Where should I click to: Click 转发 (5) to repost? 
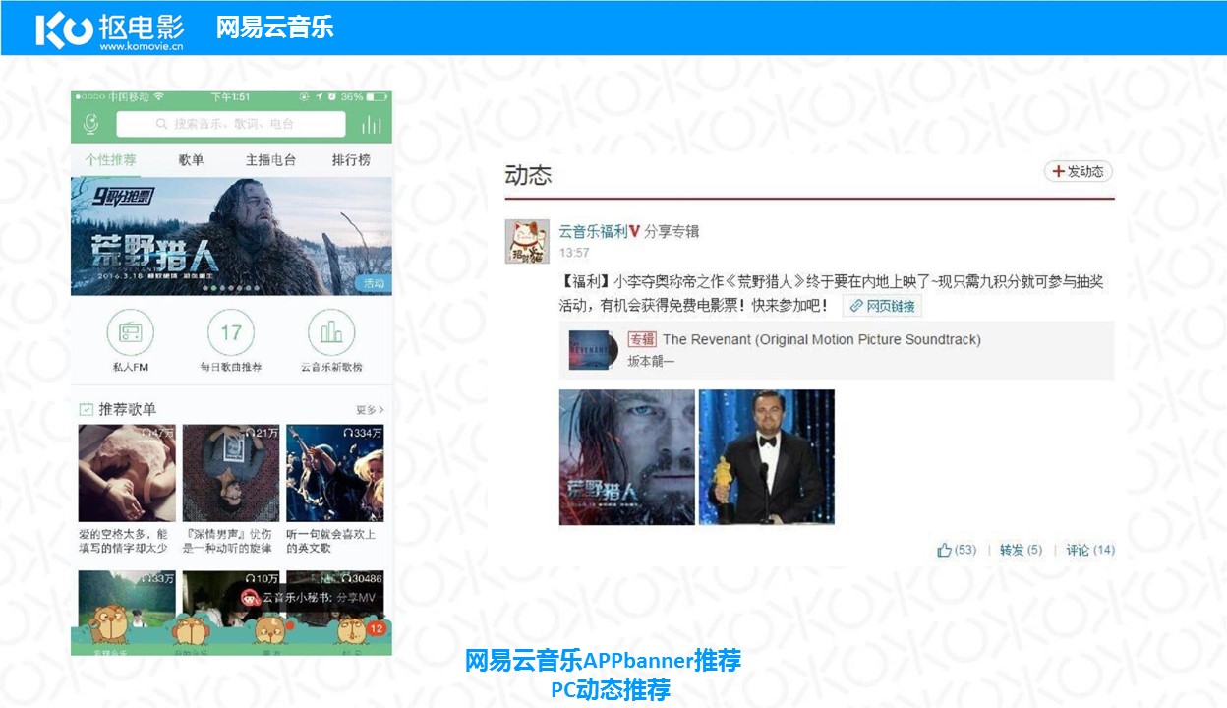tap(1021, 550)
